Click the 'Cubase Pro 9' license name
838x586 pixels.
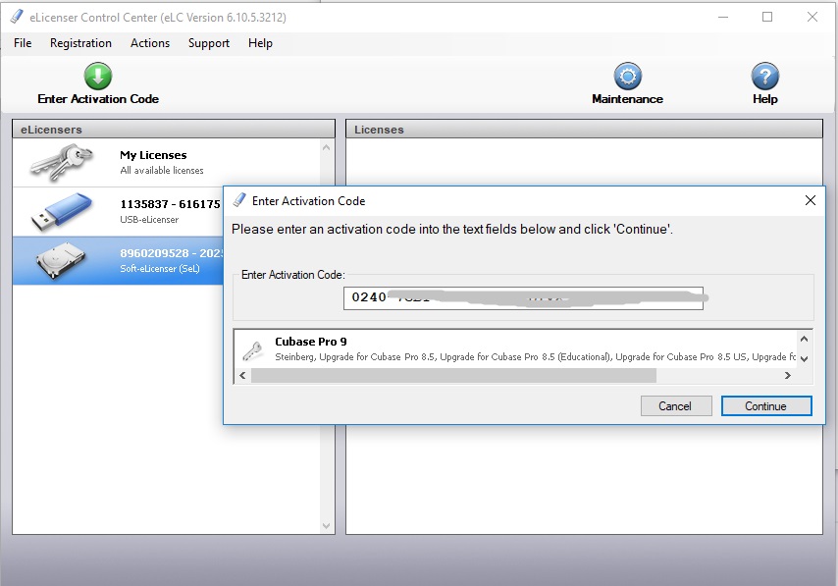point(310,342)
